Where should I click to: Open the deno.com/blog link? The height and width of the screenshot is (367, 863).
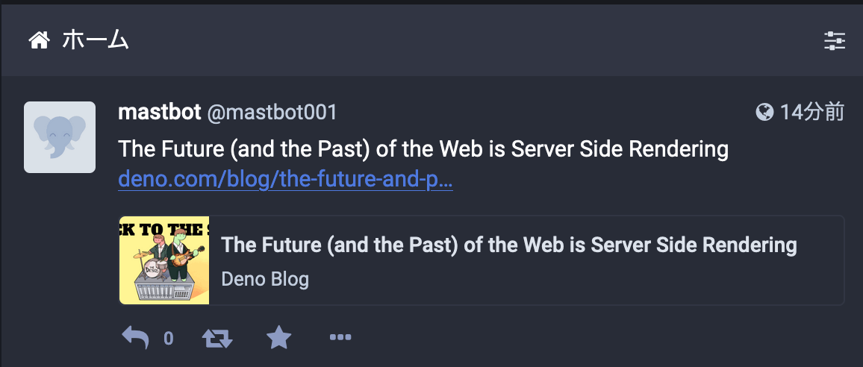(x=286, y=180)
